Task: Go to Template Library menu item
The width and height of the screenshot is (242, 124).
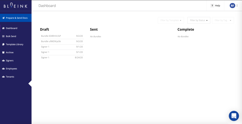Action: pos(15,44)
